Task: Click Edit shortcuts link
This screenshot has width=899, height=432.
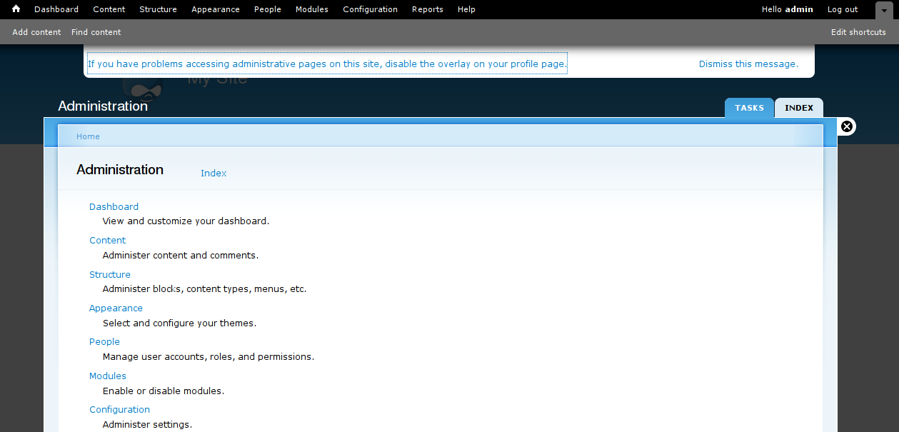Action: coord(858,32)
